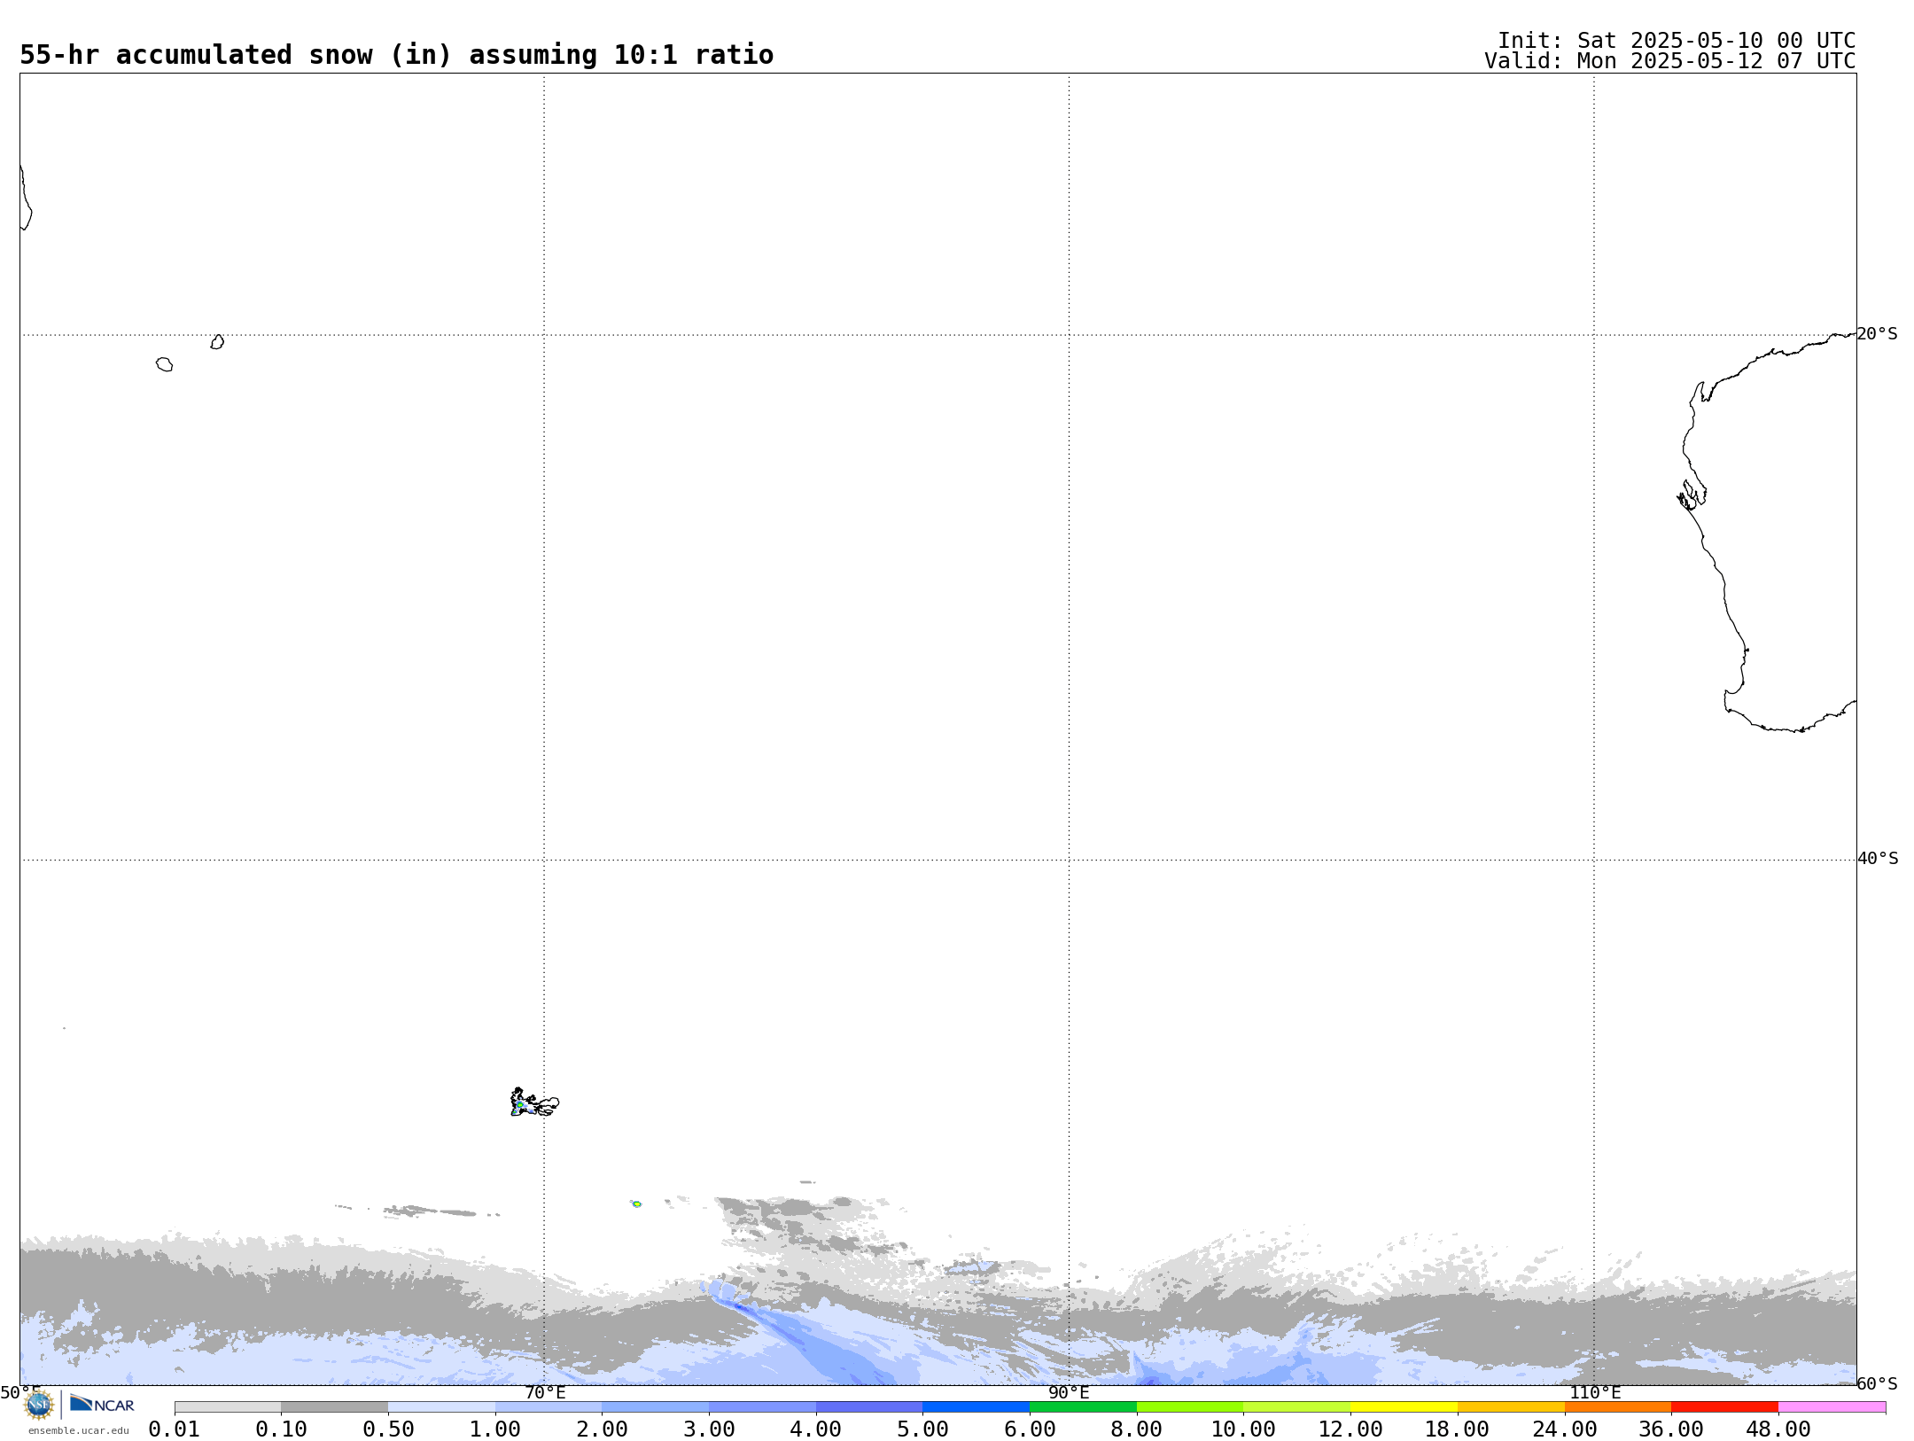The width and height of the screenshot is (1914, 1441).
Task: Click the Valid date text
Action: tap(1670, 61)
